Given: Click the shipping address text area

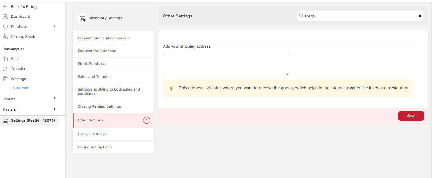Looking at the screenshot, I should tap(226, 64).
